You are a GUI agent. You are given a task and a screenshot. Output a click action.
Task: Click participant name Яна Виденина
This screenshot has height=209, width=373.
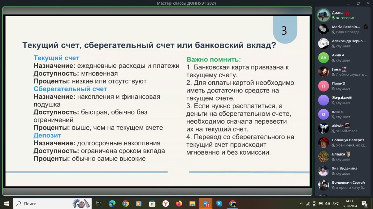tap(344, 168)
